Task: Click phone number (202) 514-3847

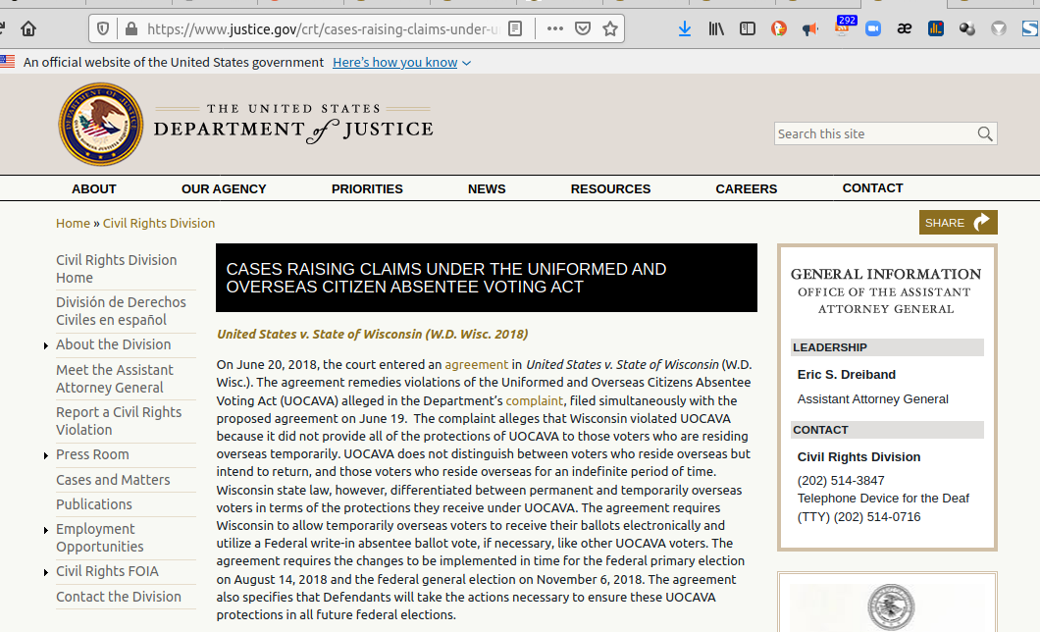Action: coord(841,481)
